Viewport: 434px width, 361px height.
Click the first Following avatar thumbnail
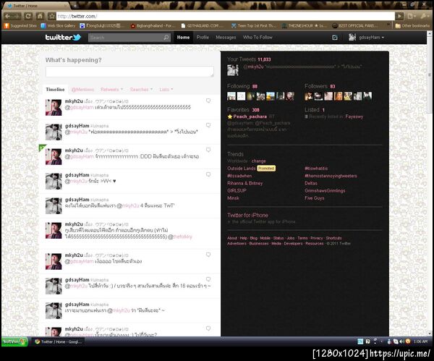pos(231,96)
